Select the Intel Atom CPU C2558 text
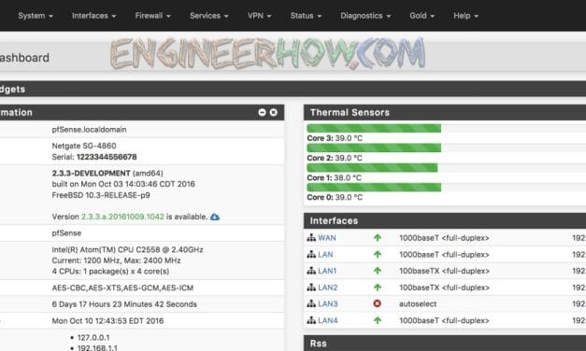The height and width of the screenshot is (351, 586). point(127,249)
